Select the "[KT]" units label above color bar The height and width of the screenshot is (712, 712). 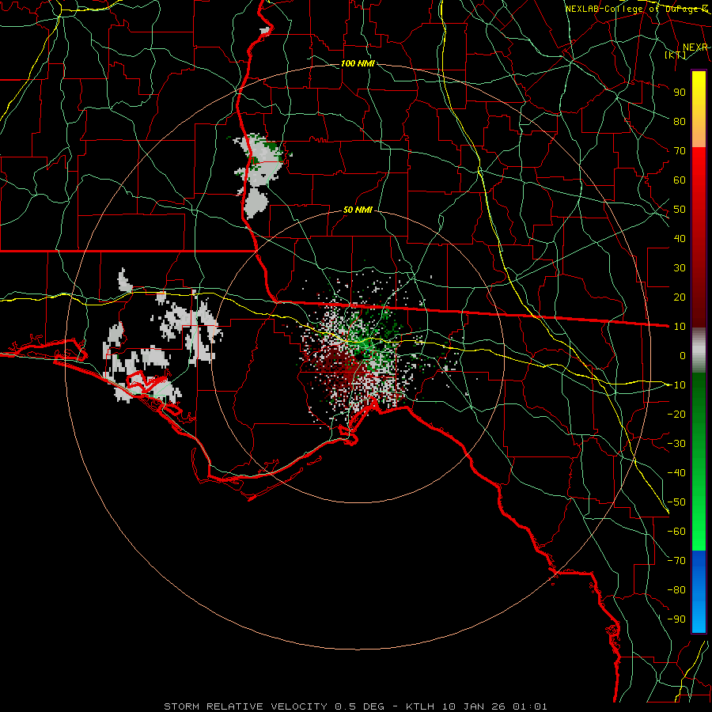tap(676, 55)
